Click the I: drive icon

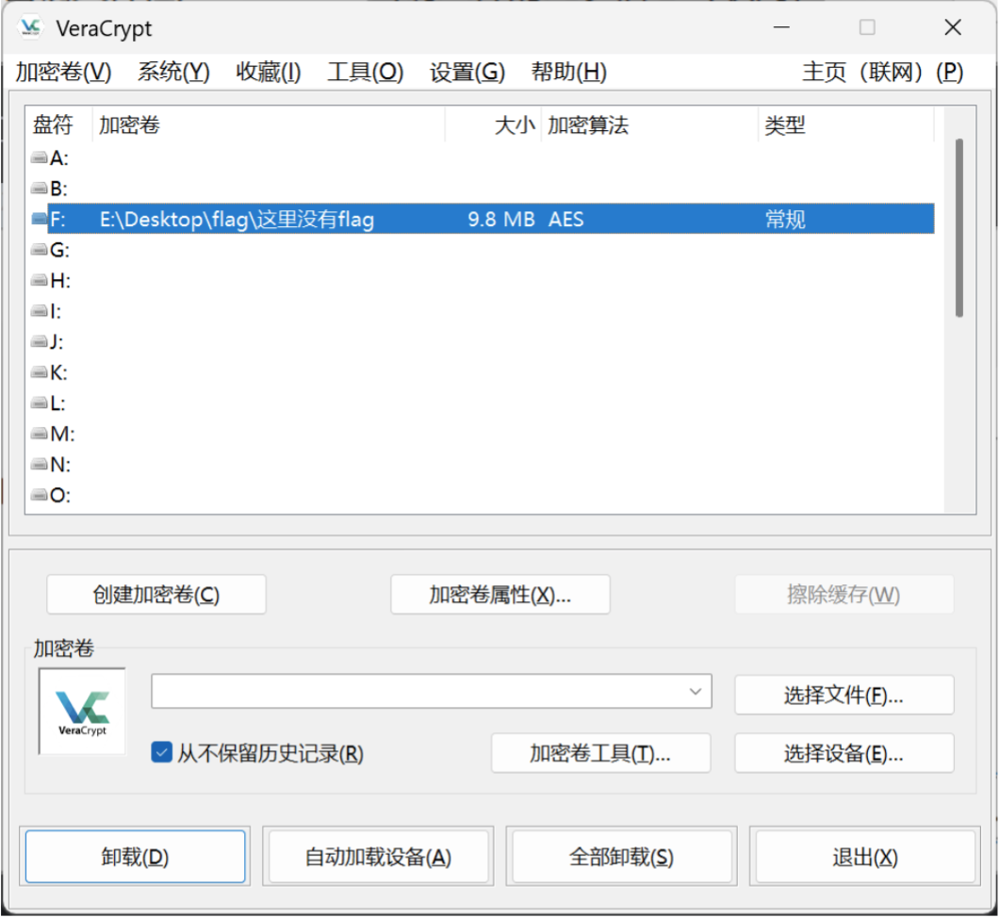click(x=39, y=311)
